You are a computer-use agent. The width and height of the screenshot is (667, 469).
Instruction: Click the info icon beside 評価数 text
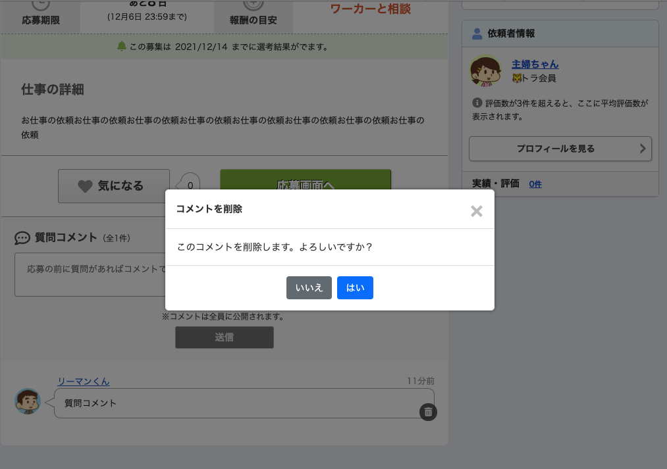tap(477, 103)
